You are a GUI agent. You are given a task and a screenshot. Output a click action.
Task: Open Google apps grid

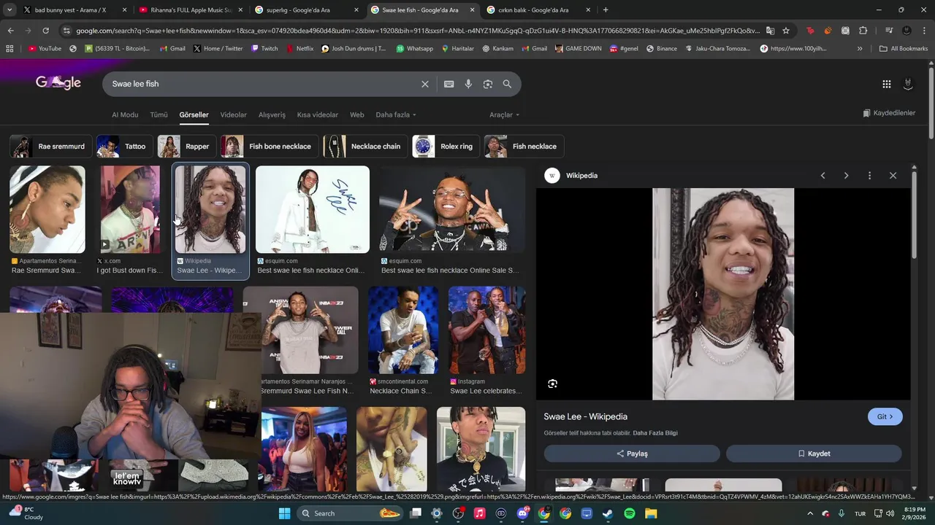pos(887,84)
